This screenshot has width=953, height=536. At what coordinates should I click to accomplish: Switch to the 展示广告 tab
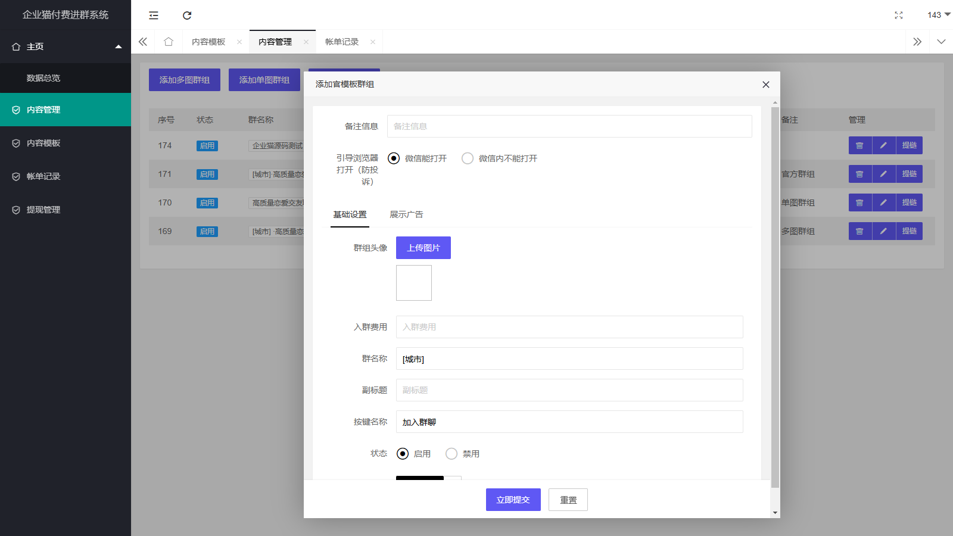pos(406,214)
